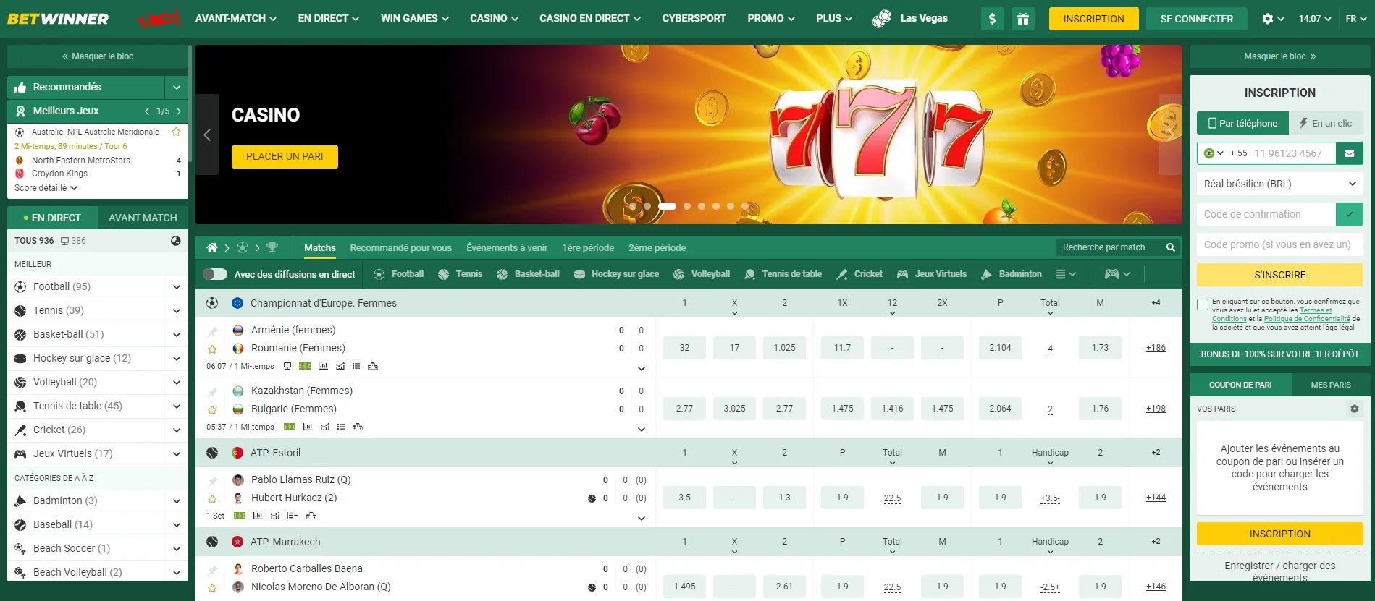Click the search magnifier icon

tap(1170, 247)
